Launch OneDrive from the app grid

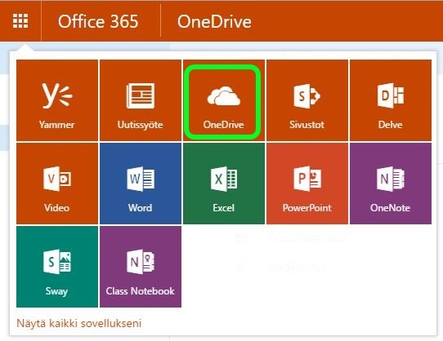tap(224, 100)
